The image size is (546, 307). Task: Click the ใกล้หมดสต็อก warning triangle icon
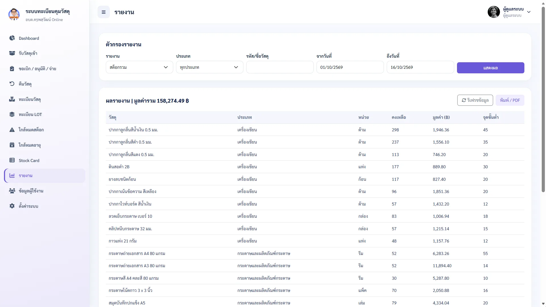tap(12, 130)
